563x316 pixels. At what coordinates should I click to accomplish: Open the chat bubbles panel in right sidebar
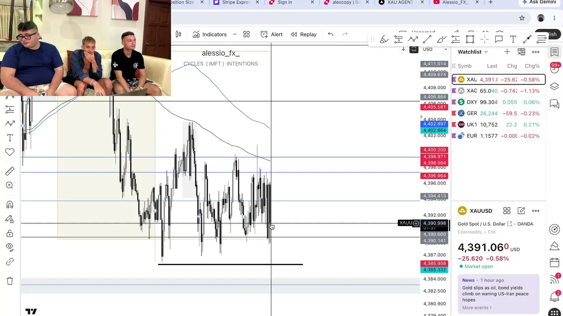coord(554,104)
